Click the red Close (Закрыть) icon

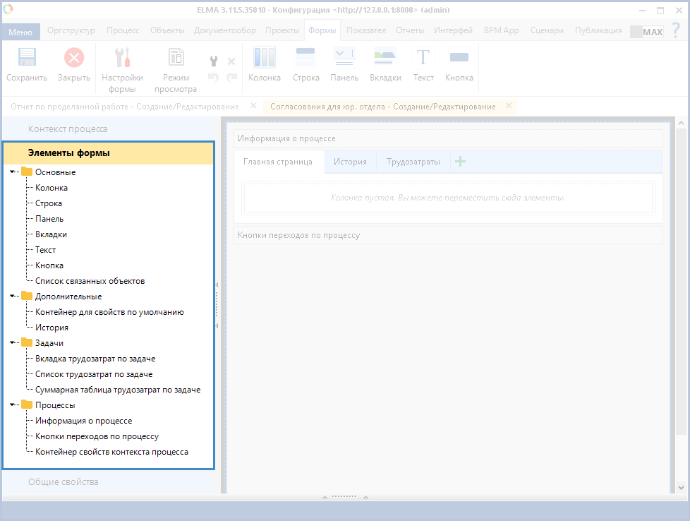pos(73,58)
